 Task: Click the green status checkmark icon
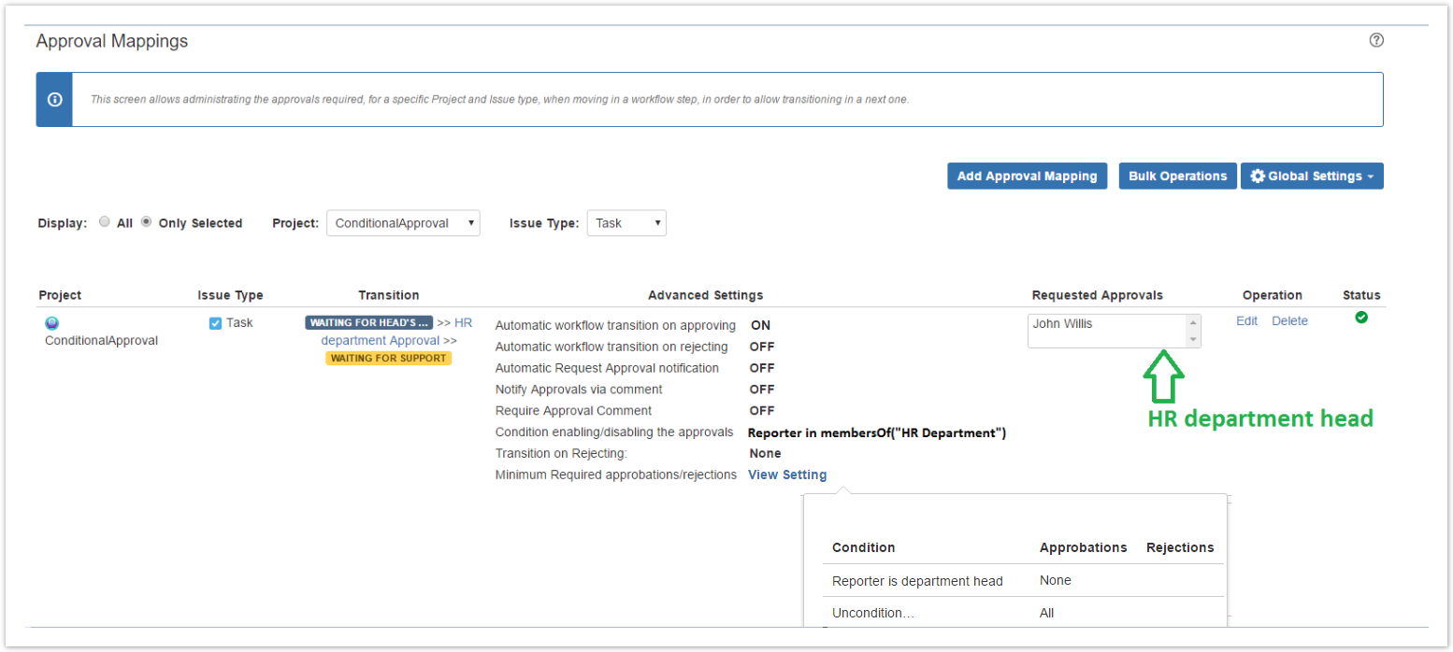[1361, 318]
